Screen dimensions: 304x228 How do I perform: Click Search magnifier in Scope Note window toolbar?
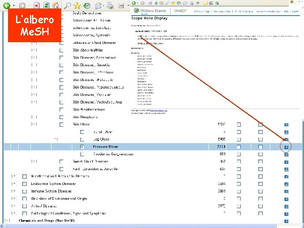168,3
